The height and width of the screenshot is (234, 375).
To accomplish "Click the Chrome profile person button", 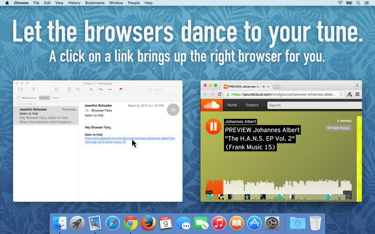I will pos(357,85).
